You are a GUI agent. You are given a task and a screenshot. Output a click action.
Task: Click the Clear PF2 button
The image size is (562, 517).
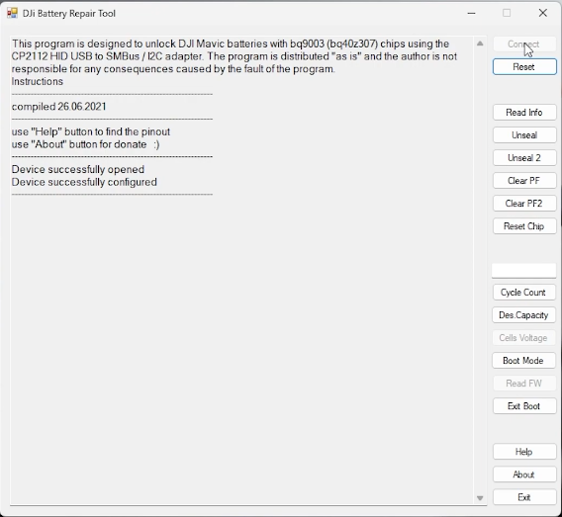[524, 204]
